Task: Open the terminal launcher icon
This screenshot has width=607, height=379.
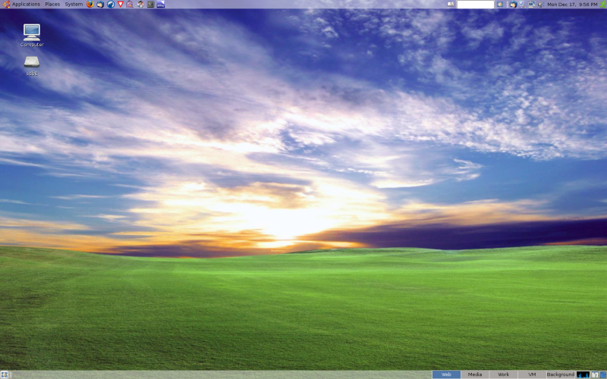Action: 150,5
